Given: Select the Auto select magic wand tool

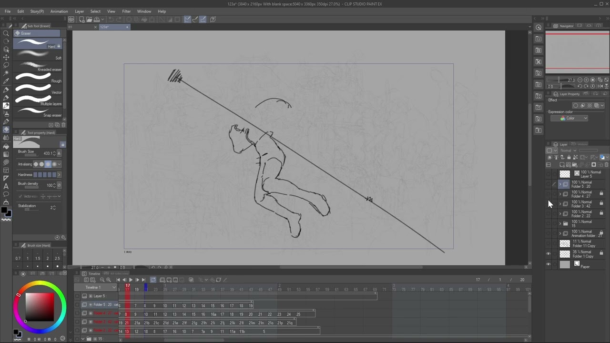Looking at the screenshot, I should [x=6, y=73].
